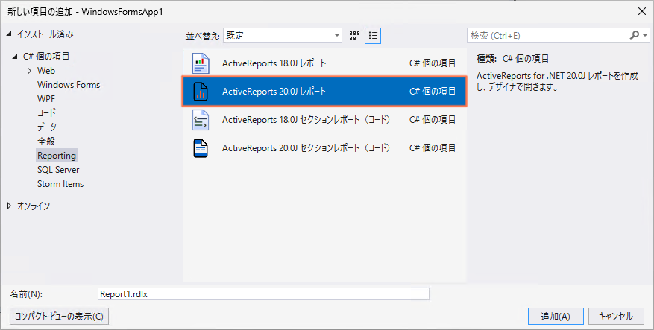Select SQL Server category in the tree

click(58, 170)
